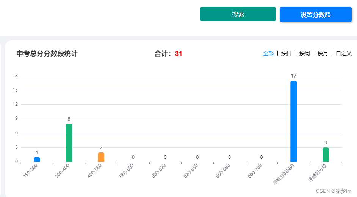Click the green 未登记分数 bar
357x197 pixels.
[326, 155]
